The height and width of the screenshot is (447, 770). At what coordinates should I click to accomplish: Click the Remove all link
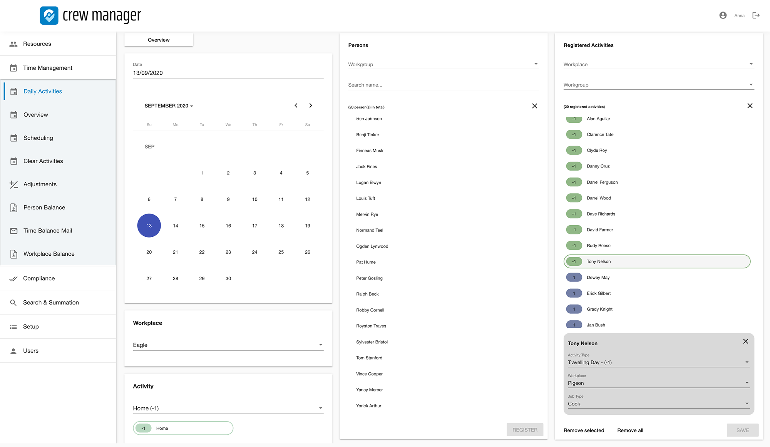(x=630, y=430)
